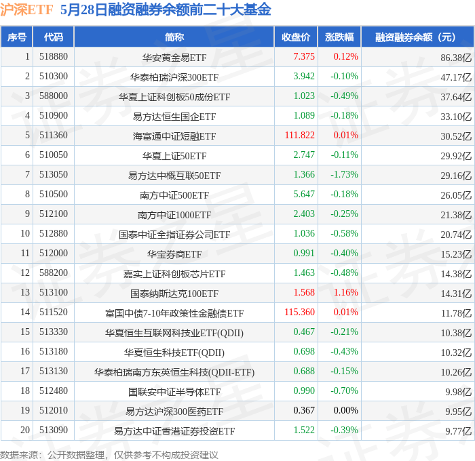Click the closing price 0.688

[x=304, y=372]
